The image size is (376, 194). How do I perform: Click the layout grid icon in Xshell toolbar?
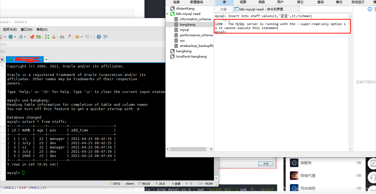[87, 37]
